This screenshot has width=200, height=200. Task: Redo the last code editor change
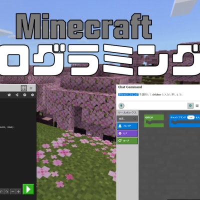pyautogui.click(x=6, y=191)
